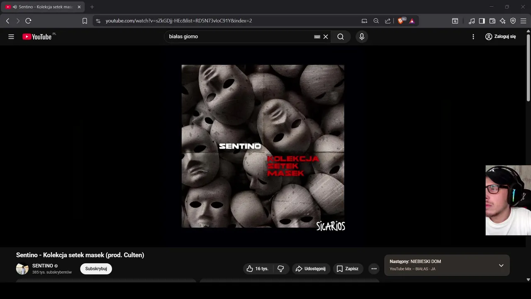531x299 pixels.
Task: Share this page via share icon
Action: pyautogui.click(x=387, y=21)
